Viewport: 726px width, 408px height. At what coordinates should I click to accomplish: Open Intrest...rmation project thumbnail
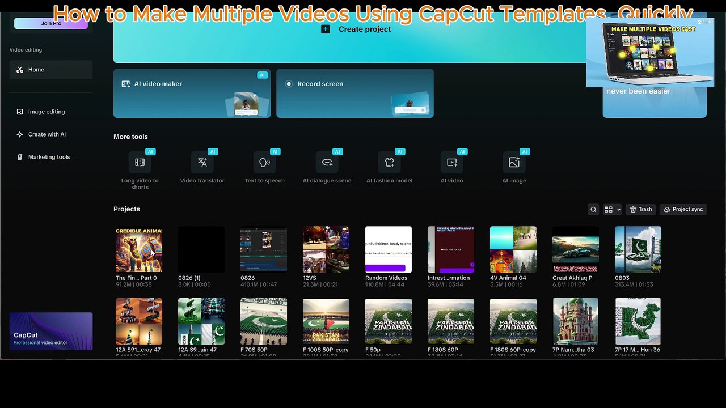(451, 249)
